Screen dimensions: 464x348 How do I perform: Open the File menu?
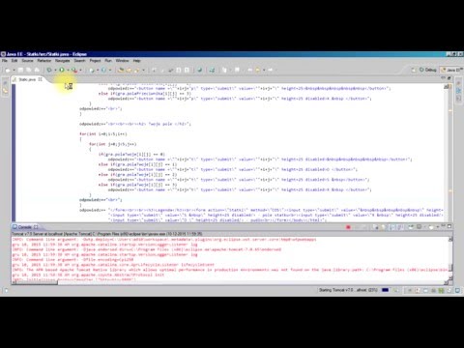point(5,61)
